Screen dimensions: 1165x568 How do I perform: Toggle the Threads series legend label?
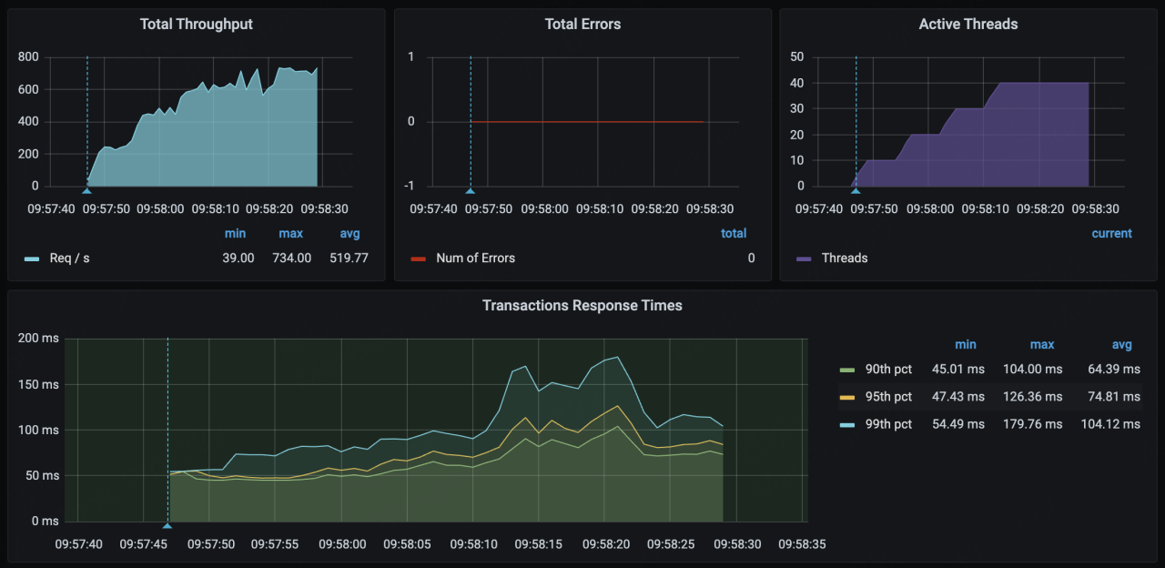[x=844, y=259]
